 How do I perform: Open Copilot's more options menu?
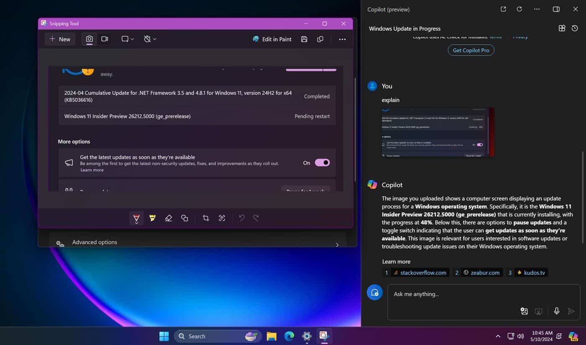(x=537, y=9)
